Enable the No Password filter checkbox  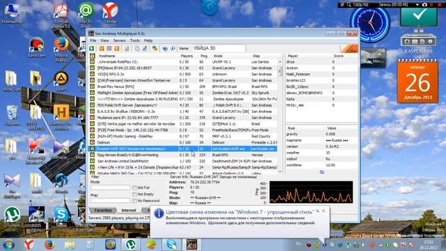tap(134, 201)
